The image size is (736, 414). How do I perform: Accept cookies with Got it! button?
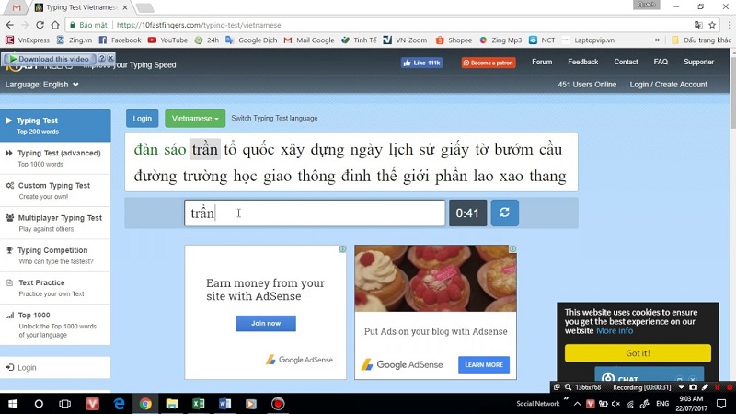638,353
